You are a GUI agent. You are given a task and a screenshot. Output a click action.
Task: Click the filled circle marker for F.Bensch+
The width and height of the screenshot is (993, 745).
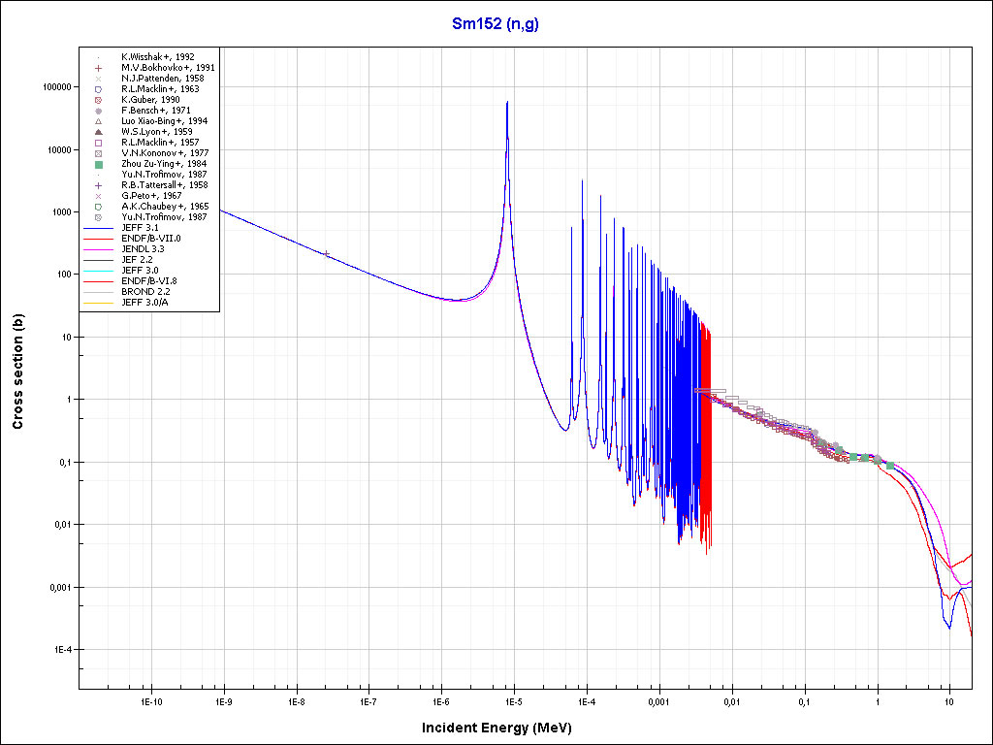click(x=99, y=111)
